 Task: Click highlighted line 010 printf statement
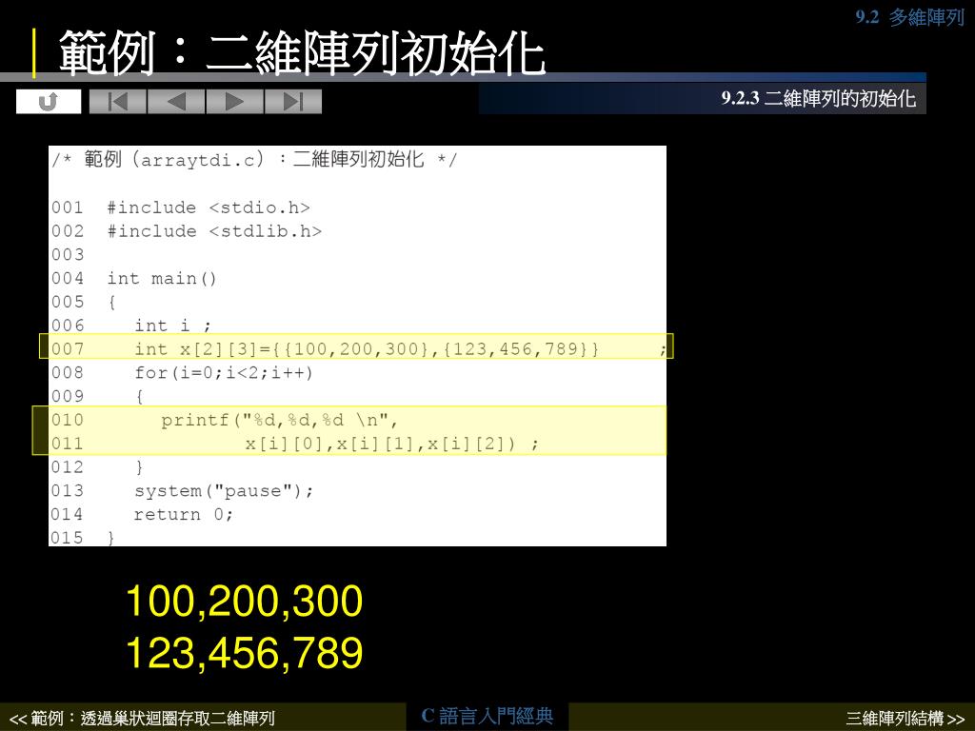coord(225,420)
